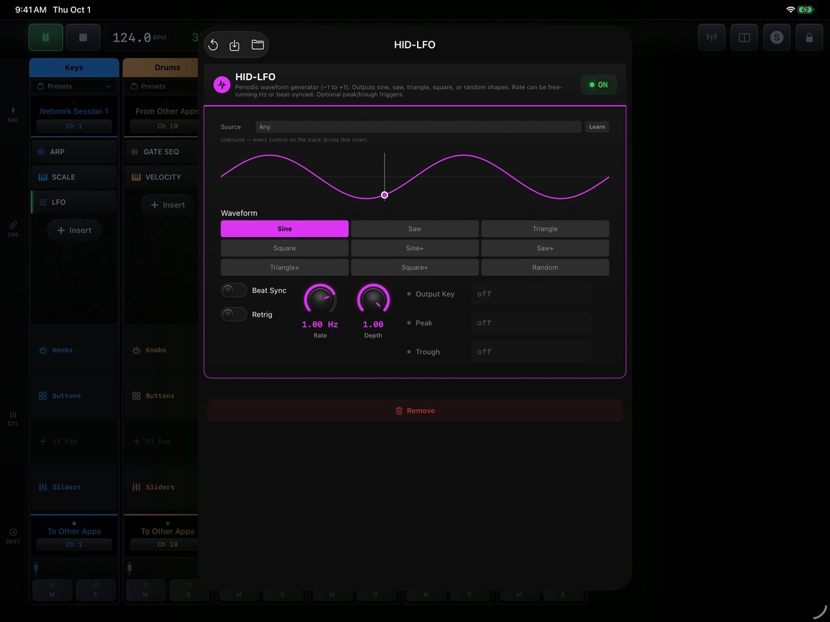Viewport: 830px width, 622px height.
Task: Toggle the HID-LFO ON switch
Action: 598,84
